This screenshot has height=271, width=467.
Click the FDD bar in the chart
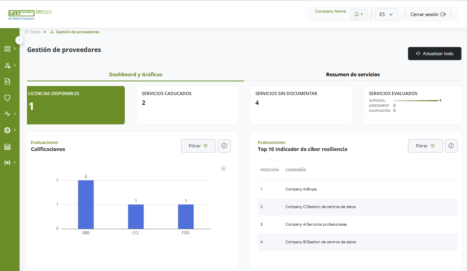(186, 217)
